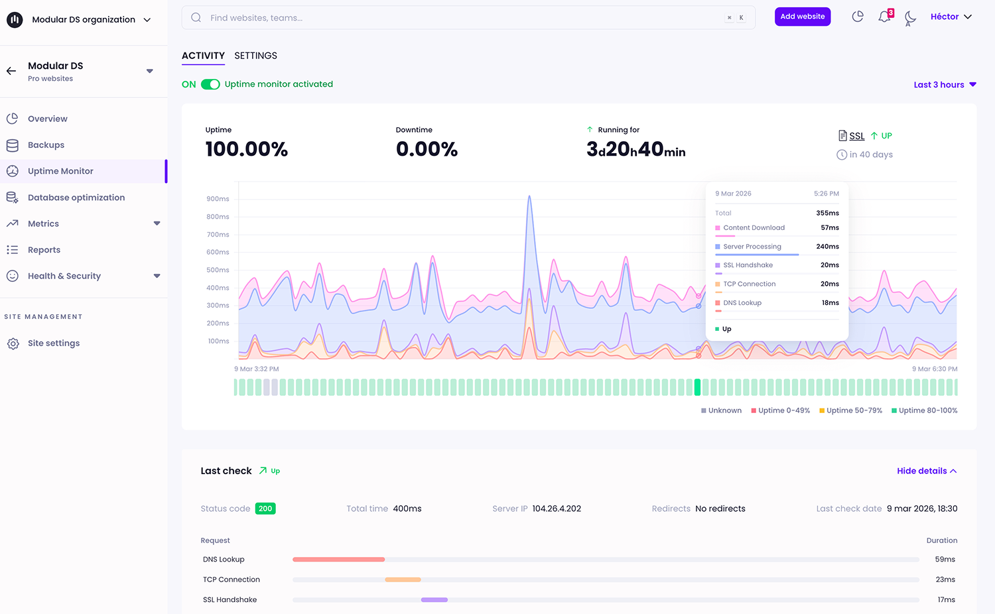Image resolution: width=995 pixels, height=614 pixels.
Task: Enable dark mode via the moon icon
Action: click(909, 19)
